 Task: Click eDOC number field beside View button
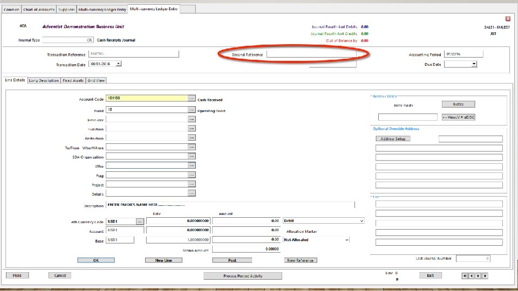(x=408, y=117)
